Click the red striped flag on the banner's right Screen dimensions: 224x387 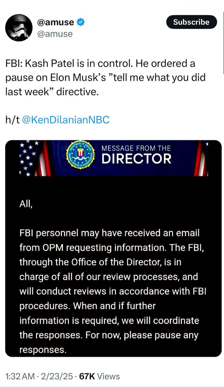pyautogui.click(x=201, y=158)
